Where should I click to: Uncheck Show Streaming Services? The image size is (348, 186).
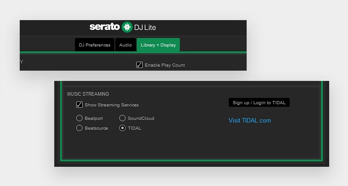click(x=79, y=105)
